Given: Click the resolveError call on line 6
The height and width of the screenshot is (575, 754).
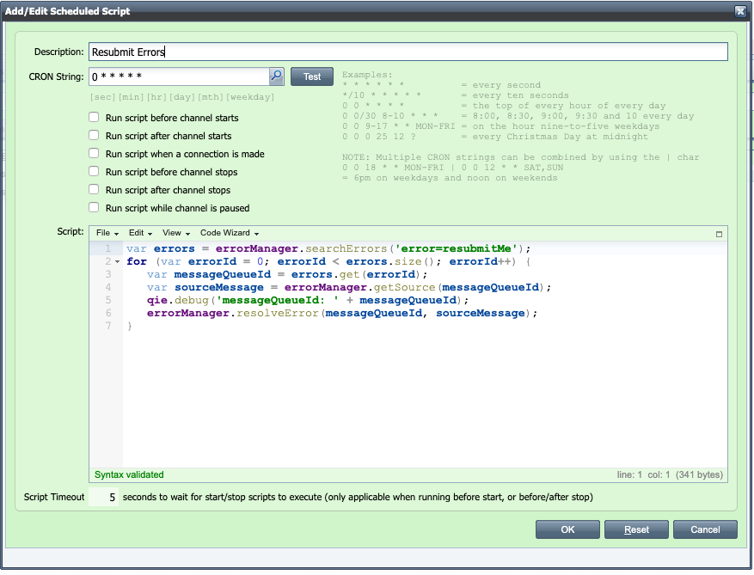Looking at the screenshot, I should [278, 314].
